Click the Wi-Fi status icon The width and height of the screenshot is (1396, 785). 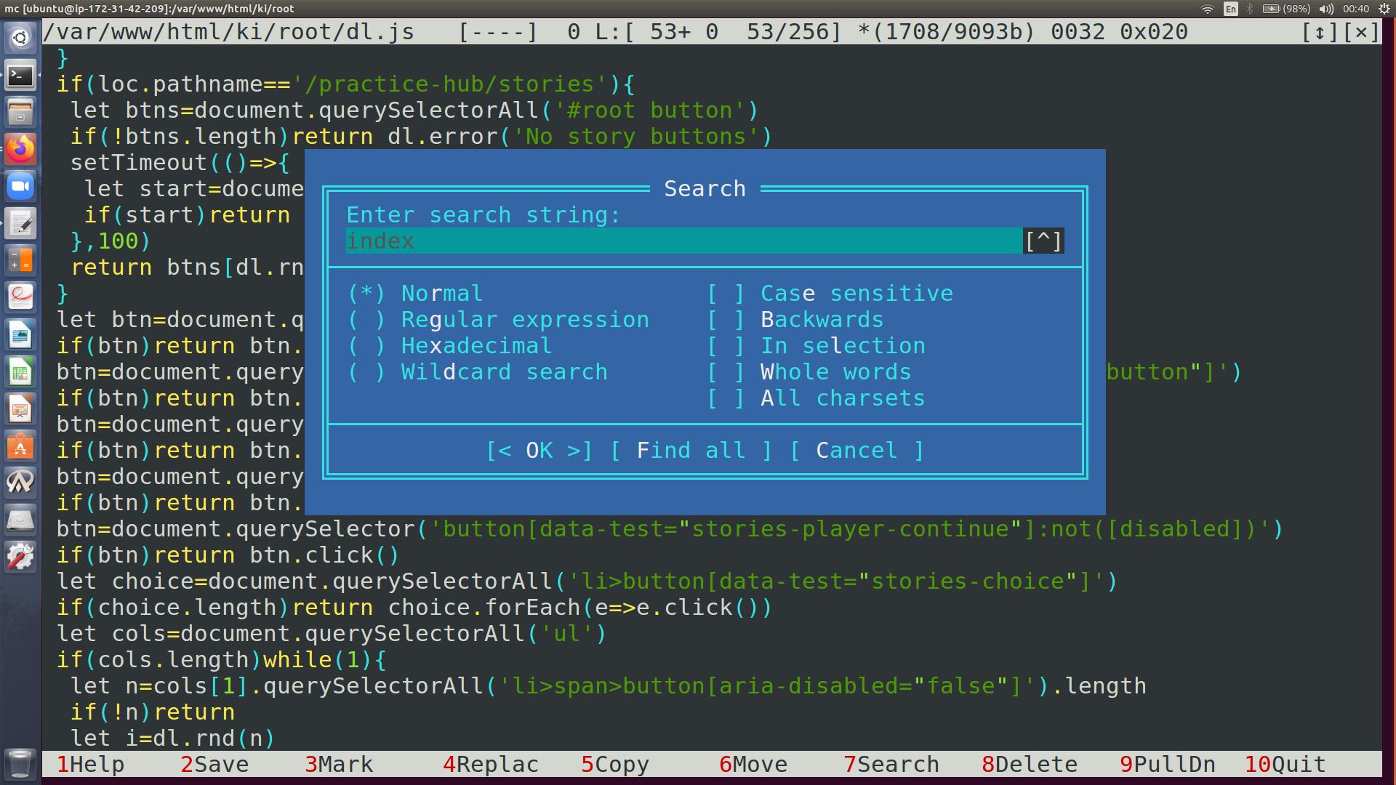coord(1208,9)
